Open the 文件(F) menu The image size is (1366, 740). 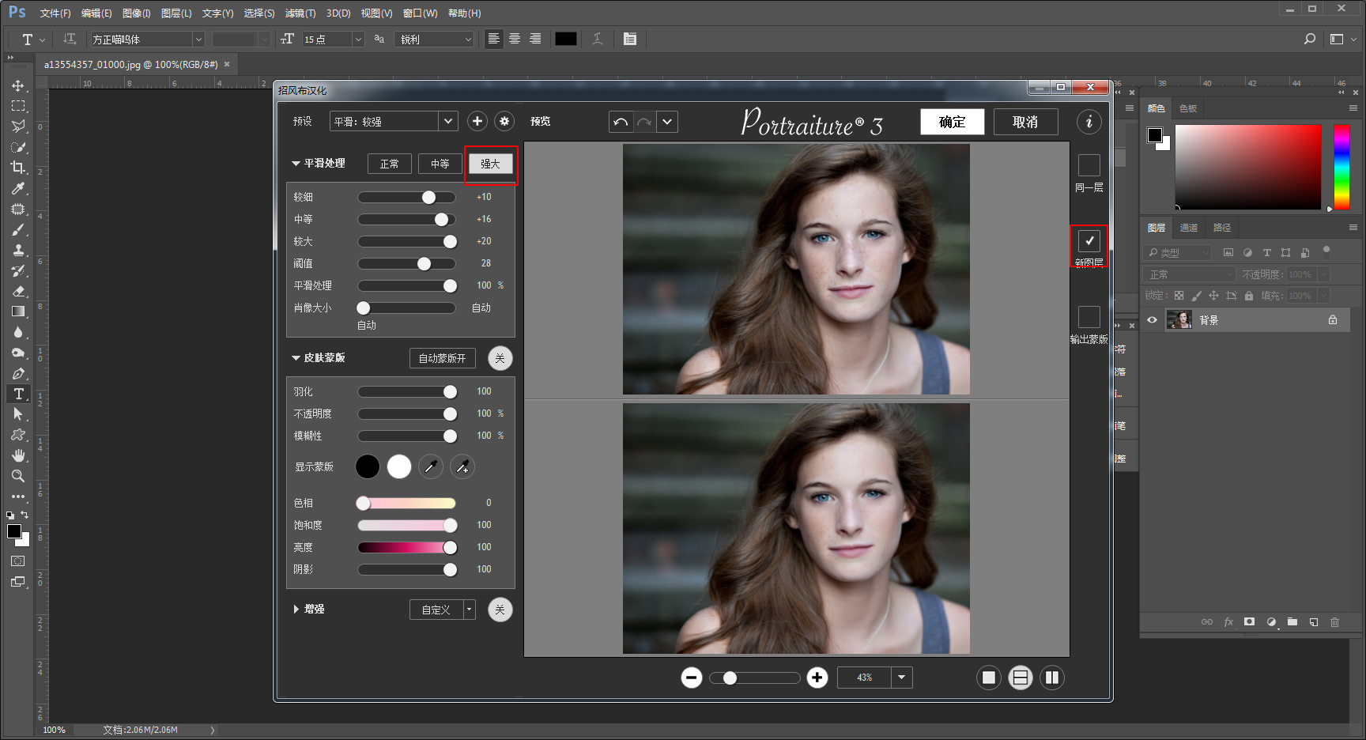55,13
